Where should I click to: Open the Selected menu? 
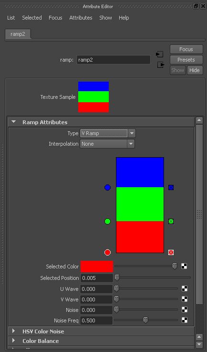click(x=32, y=18)
